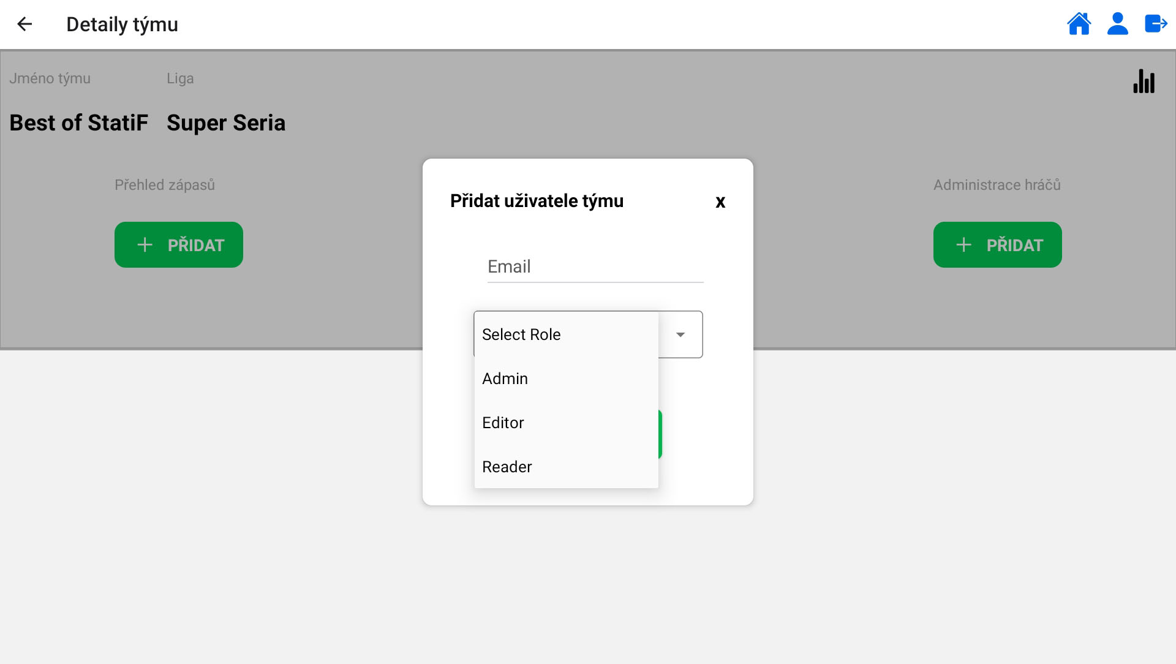The image size is (1176, 664).
Task: Click green submit button behind role list
Action: click(660, 434)
